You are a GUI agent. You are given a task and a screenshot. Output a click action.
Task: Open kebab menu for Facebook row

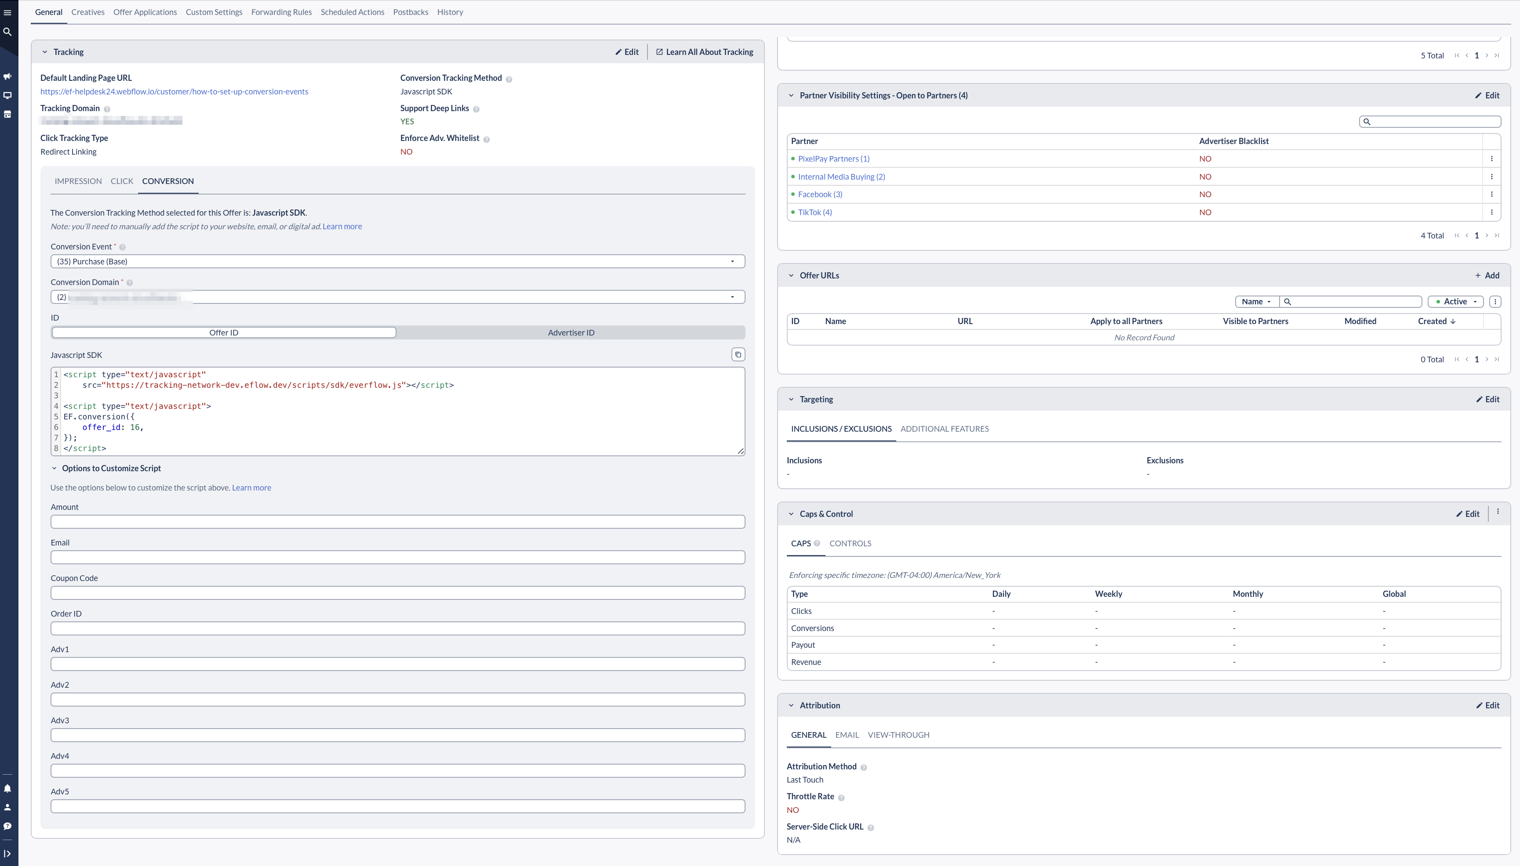tap(1491, 195)
